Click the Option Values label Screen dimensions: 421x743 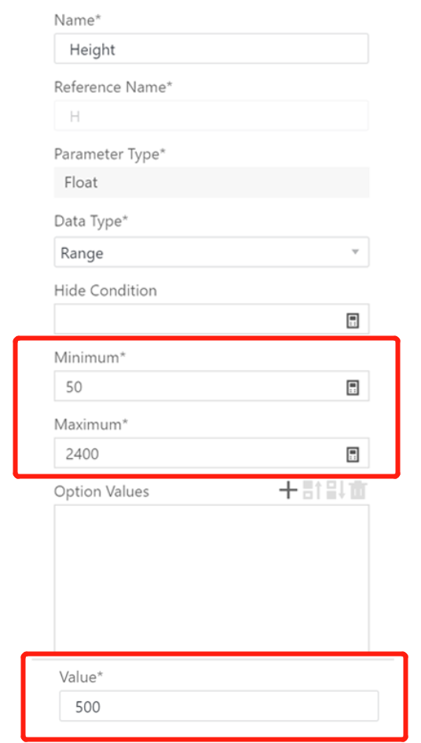(x=101, y=492)
